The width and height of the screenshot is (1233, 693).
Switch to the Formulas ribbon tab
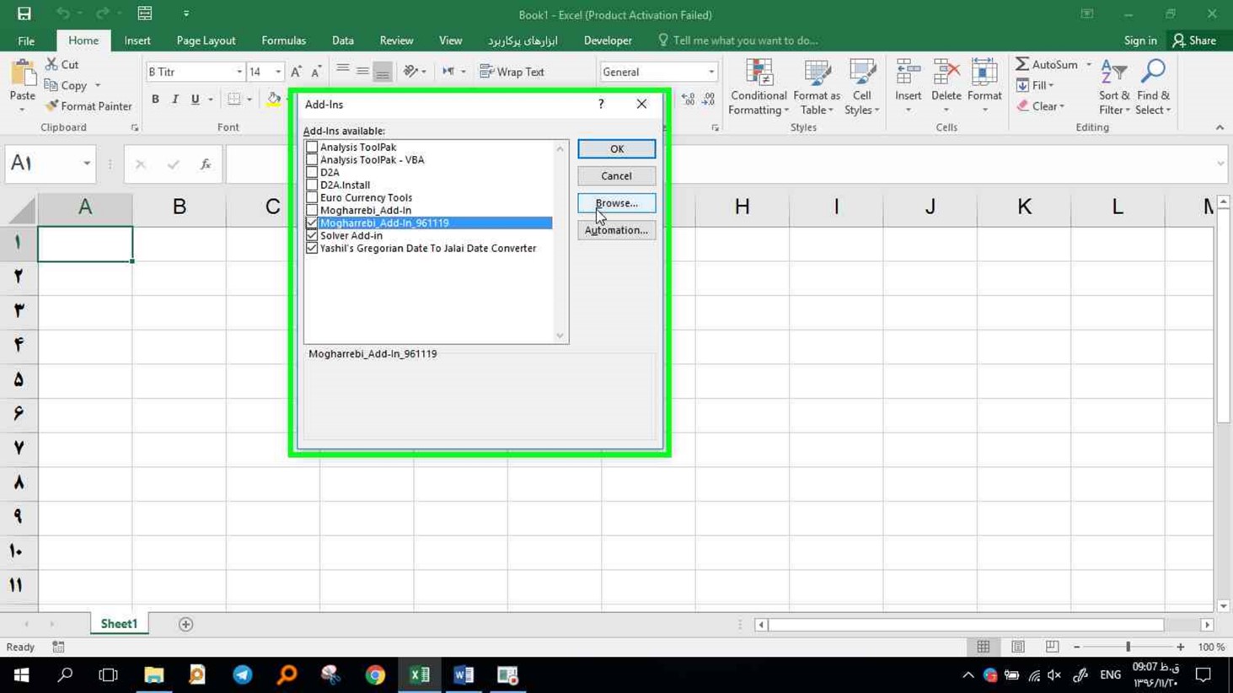pyautogui.click(x=283, y=40)
